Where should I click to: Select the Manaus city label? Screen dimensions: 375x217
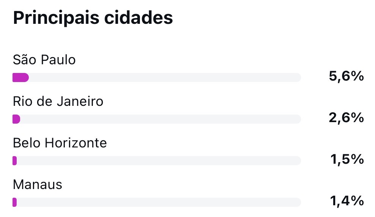click(x=37, y=184)
